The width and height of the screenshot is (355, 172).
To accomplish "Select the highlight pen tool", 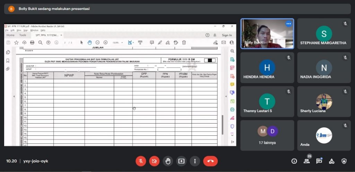I will click(x=160, y=43).
